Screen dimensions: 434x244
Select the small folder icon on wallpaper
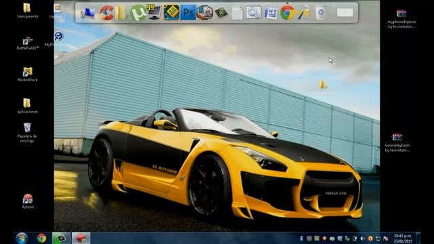(x=323, y=84)
